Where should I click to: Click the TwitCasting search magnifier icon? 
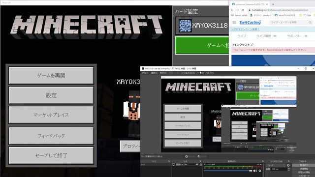point(310,22)
